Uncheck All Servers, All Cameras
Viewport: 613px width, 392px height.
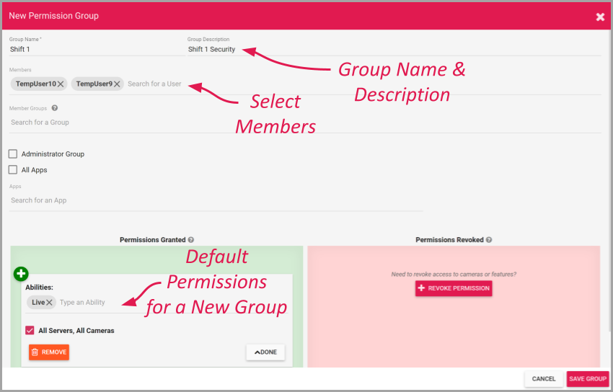tap(30, 330)
